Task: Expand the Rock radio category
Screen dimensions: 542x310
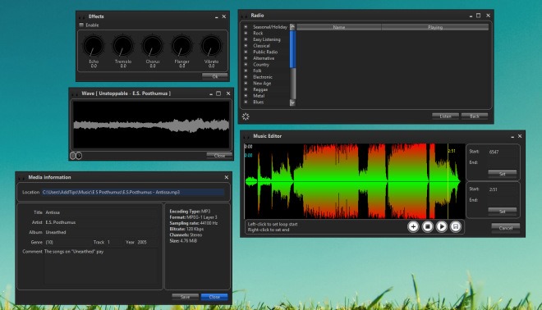Action: coord(246,33)
